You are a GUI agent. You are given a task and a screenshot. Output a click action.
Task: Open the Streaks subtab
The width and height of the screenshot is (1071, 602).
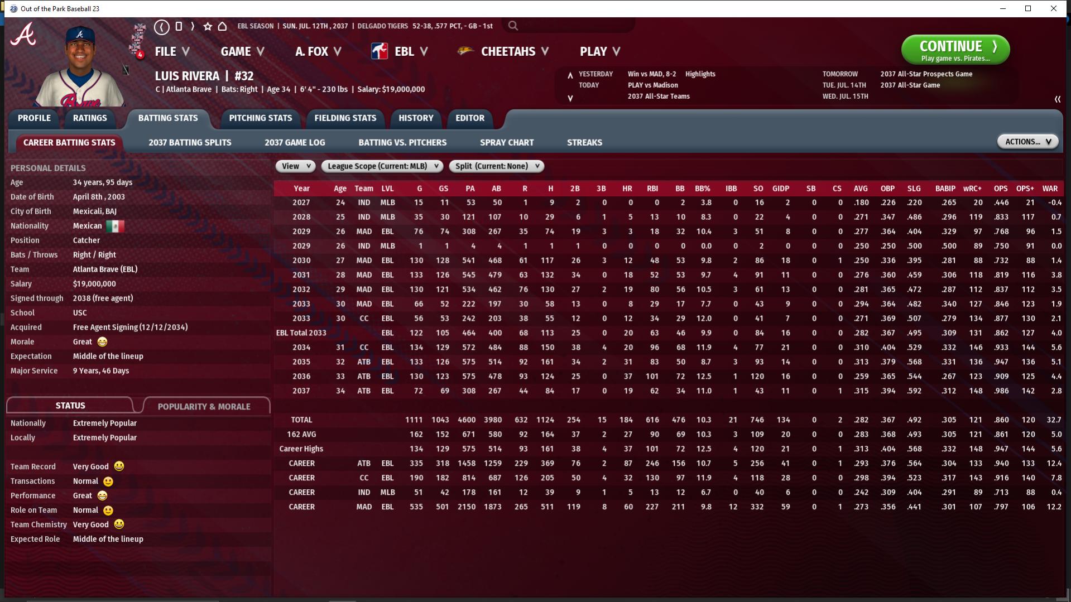[584, 143]
